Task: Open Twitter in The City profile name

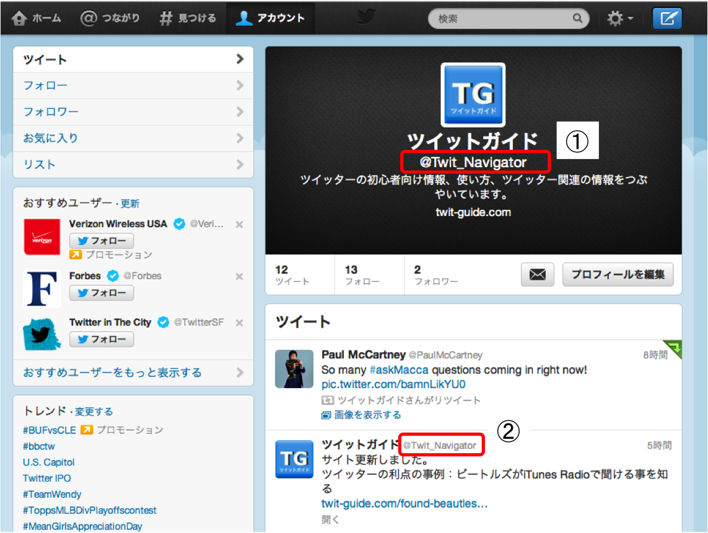Action: tap(110, 323)
